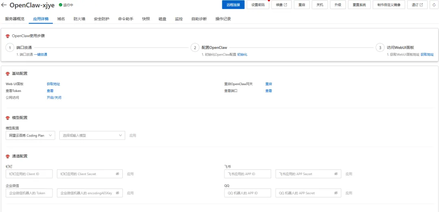Screen dimensions: 439x212
Task: Click the 升级 button
Action: pos(338,5)
